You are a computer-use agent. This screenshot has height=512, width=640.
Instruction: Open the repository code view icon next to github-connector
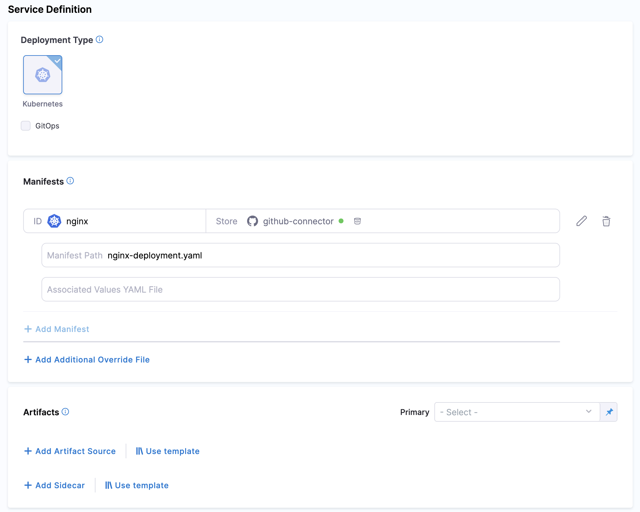pyautogui.click(x=357, y=221)
